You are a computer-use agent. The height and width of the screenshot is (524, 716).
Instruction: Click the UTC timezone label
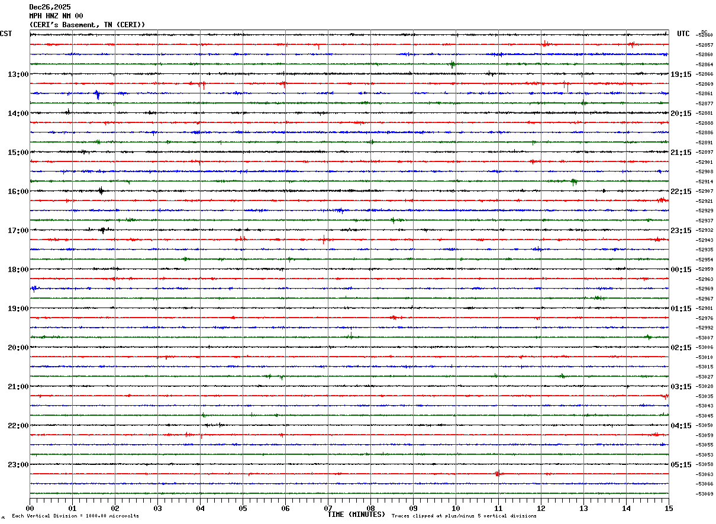683,34
